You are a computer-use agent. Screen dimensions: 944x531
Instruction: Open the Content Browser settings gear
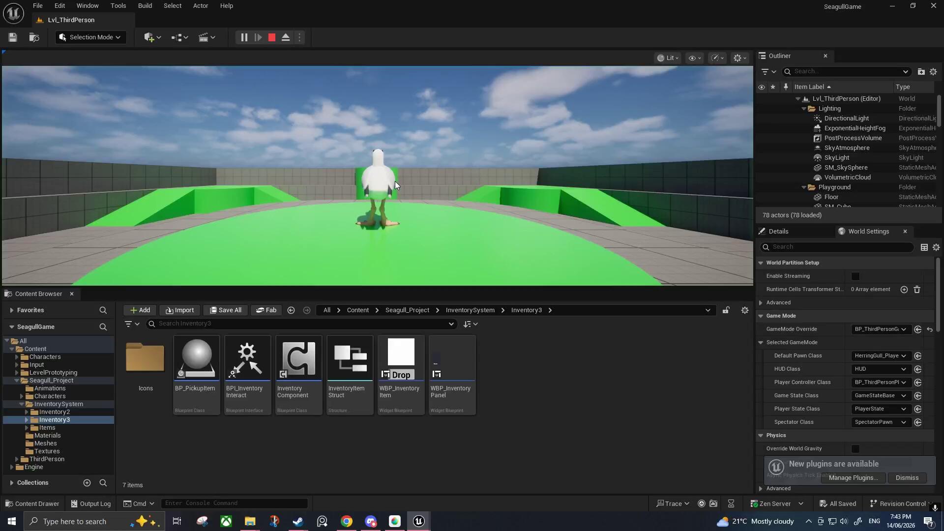pyautogui.click(x=745, y=310)
